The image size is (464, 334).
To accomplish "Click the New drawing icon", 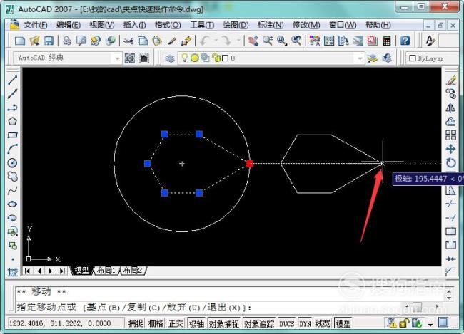I will point(20,41).
